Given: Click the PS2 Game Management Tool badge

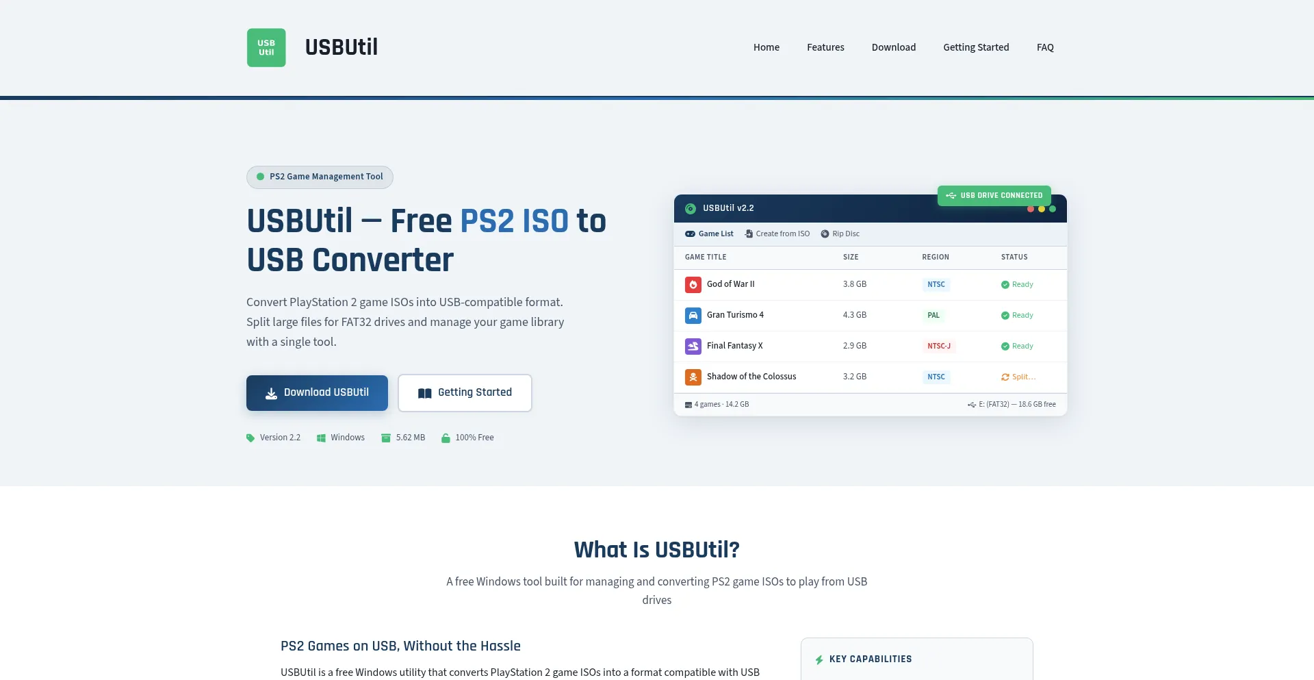Looking at the screenshot, I should tap(320, 177).
